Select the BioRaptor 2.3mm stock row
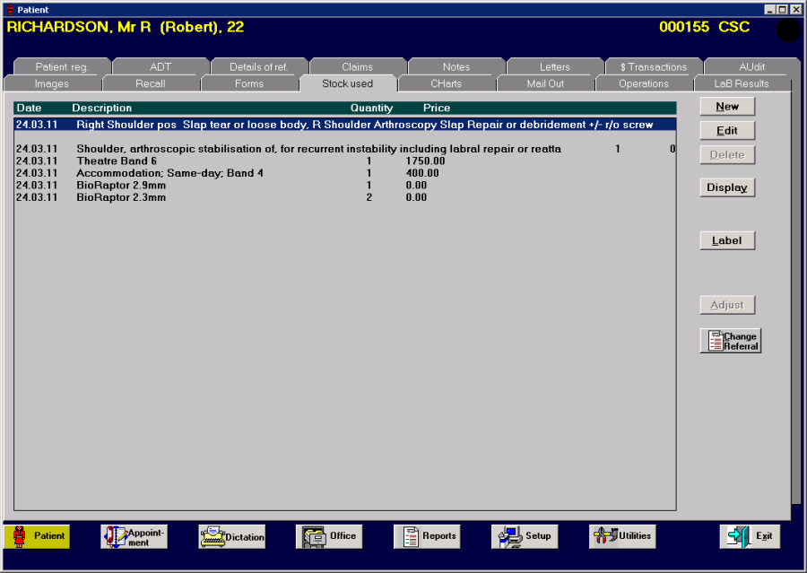Image resolution: width=807 pixels, height=573 pixels. pos(345,197)
